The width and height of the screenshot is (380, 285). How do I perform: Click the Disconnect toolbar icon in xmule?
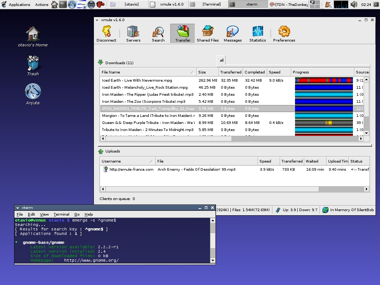(107, 34)
